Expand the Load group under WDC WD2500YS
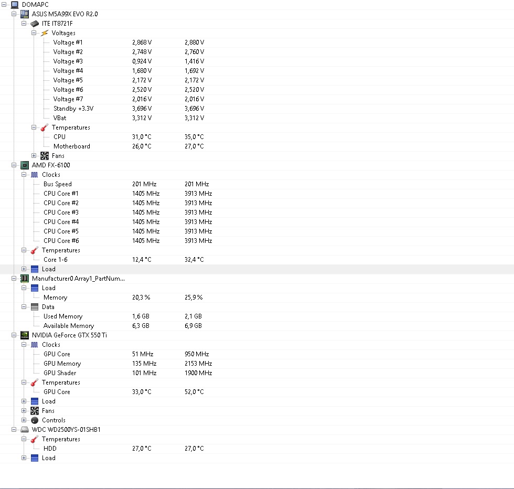Image resolution: width=514 pixels, height=489 pixels. click(x=24, y=458)
